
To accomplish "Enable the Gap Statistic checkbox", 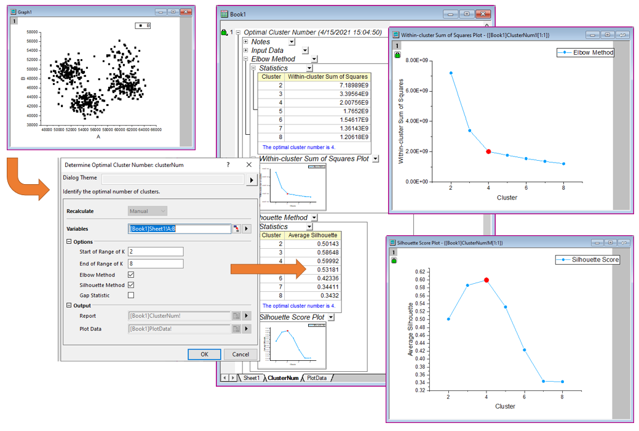I will click(x=130, y=296).
